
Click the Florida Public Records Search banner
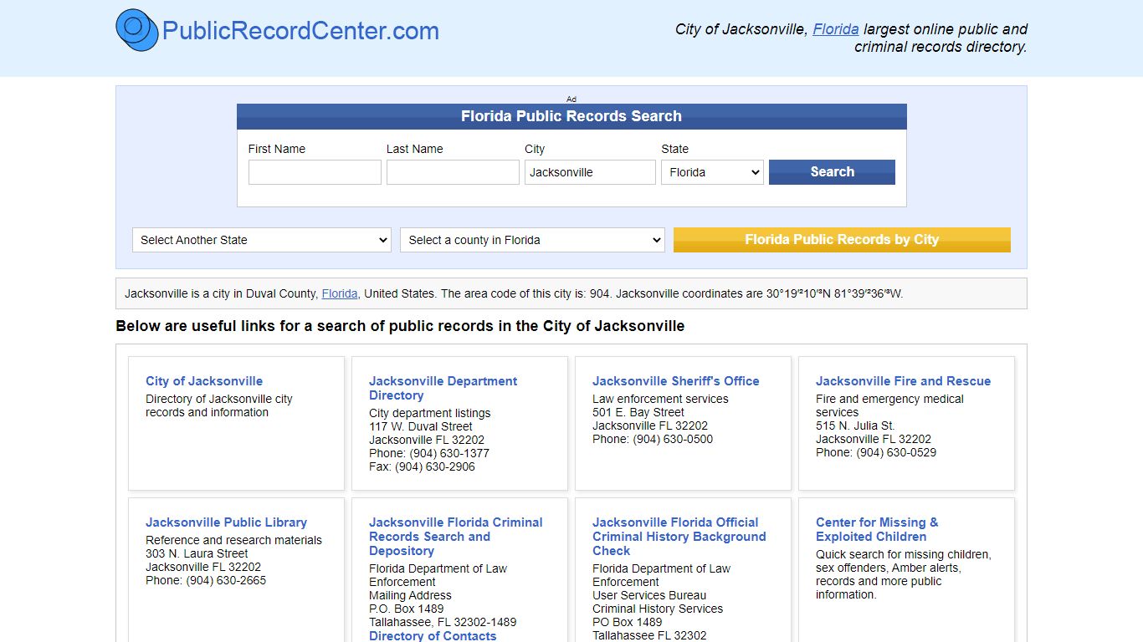pyautogui.click(x=571, y=116)
